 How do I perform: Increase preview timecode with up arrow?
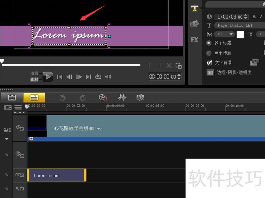click(179, 75)
